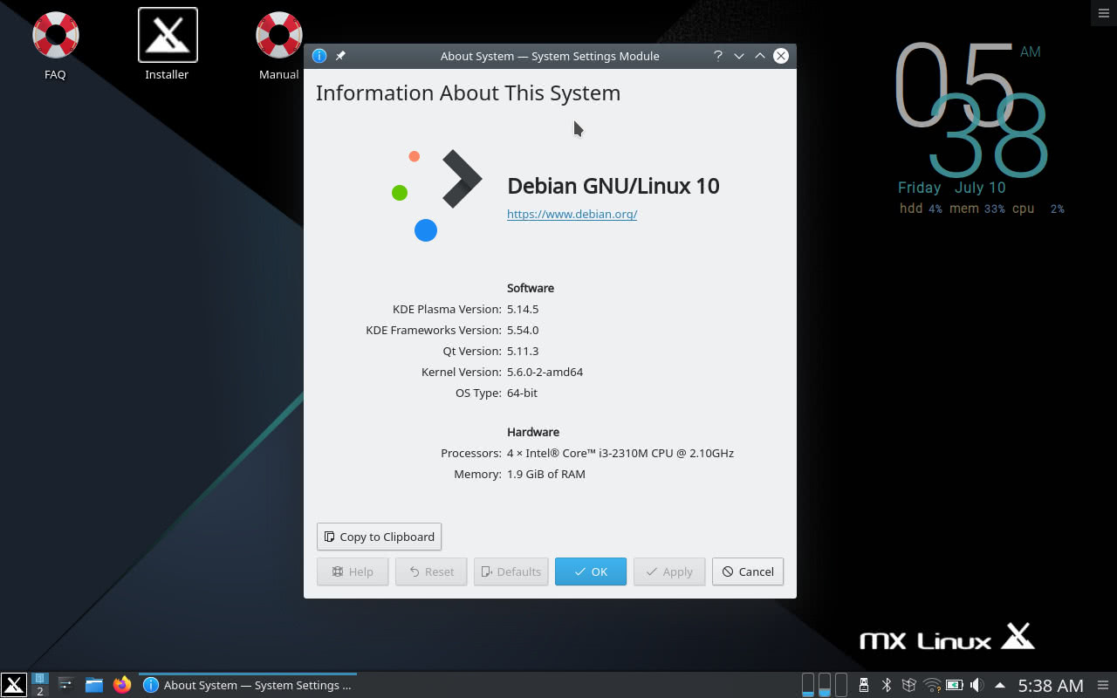This screenshot has height=698, width=1117.
Task: Click the Bluetooth system tray icon
Action: [x=886, y=684]
